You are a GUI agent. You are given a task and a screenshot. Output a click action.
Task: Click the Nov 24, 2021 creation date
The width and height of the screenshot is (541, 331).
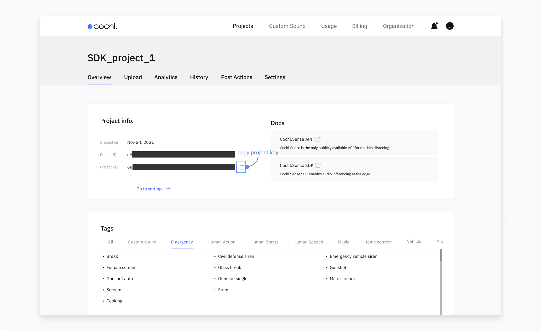coord(140,142)
